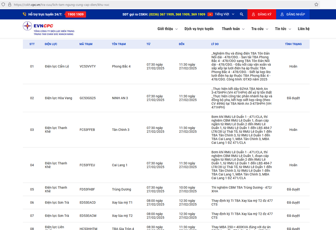336x230 pixels.
Task: Open the Tin tức menu
Action: click(283, 29)
